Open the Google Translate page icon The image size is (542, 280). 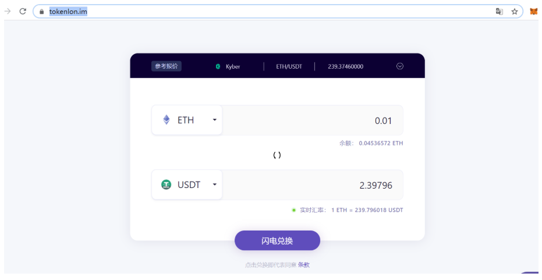point(499,12)
